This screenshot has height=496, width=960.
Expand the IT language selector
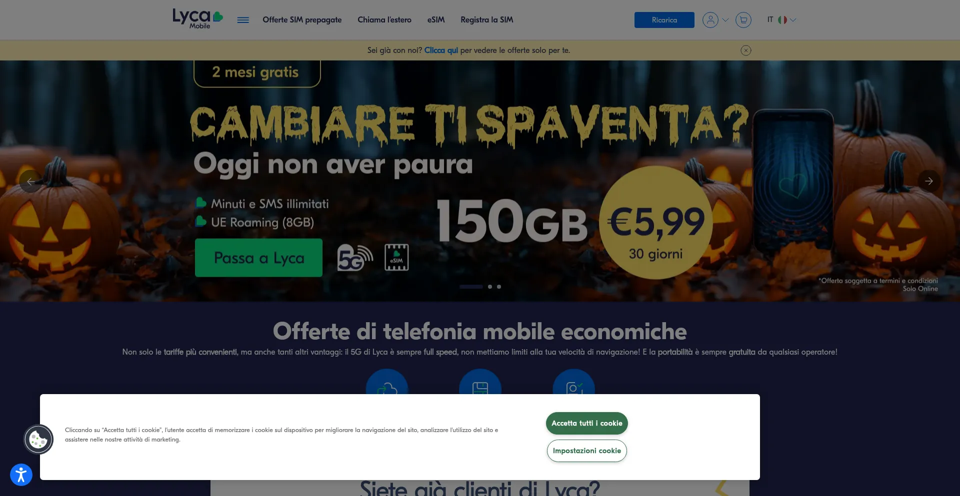pos(781,20)
